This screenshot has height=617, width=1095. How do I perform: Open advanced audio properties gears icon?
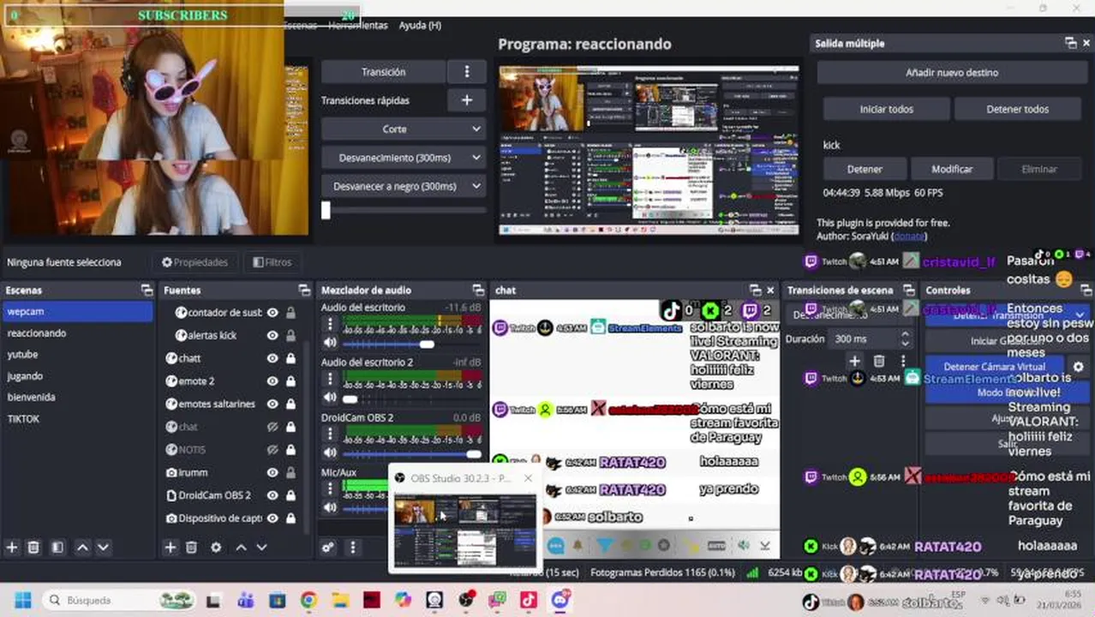pyautogui.click(x=328, y=547)
